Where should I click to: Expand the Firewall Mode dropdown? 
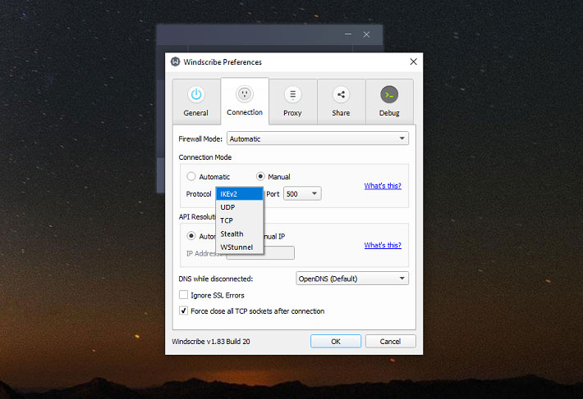318,138
